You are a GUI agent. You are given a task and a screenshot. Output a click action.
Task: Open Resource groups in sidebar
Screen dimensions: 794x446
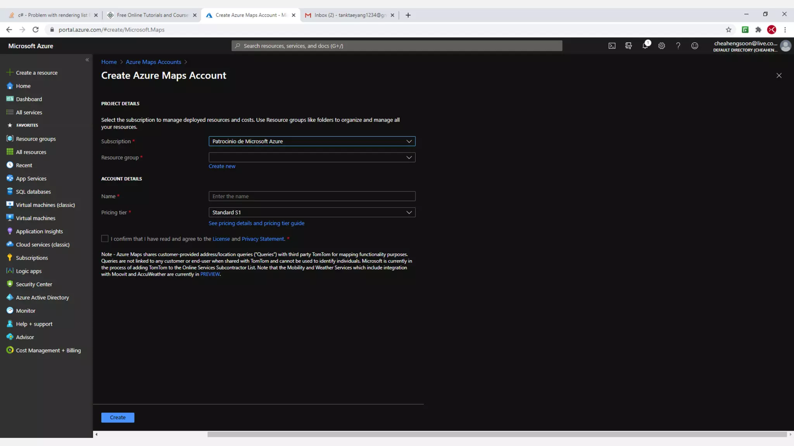(36, 139)
